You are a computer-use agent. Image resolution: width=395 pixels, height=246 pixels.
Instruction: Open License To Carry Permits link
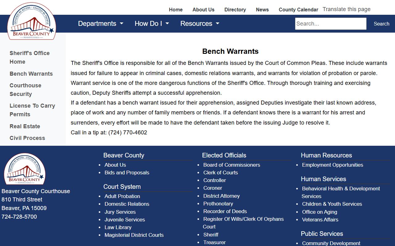click(32, 110)
